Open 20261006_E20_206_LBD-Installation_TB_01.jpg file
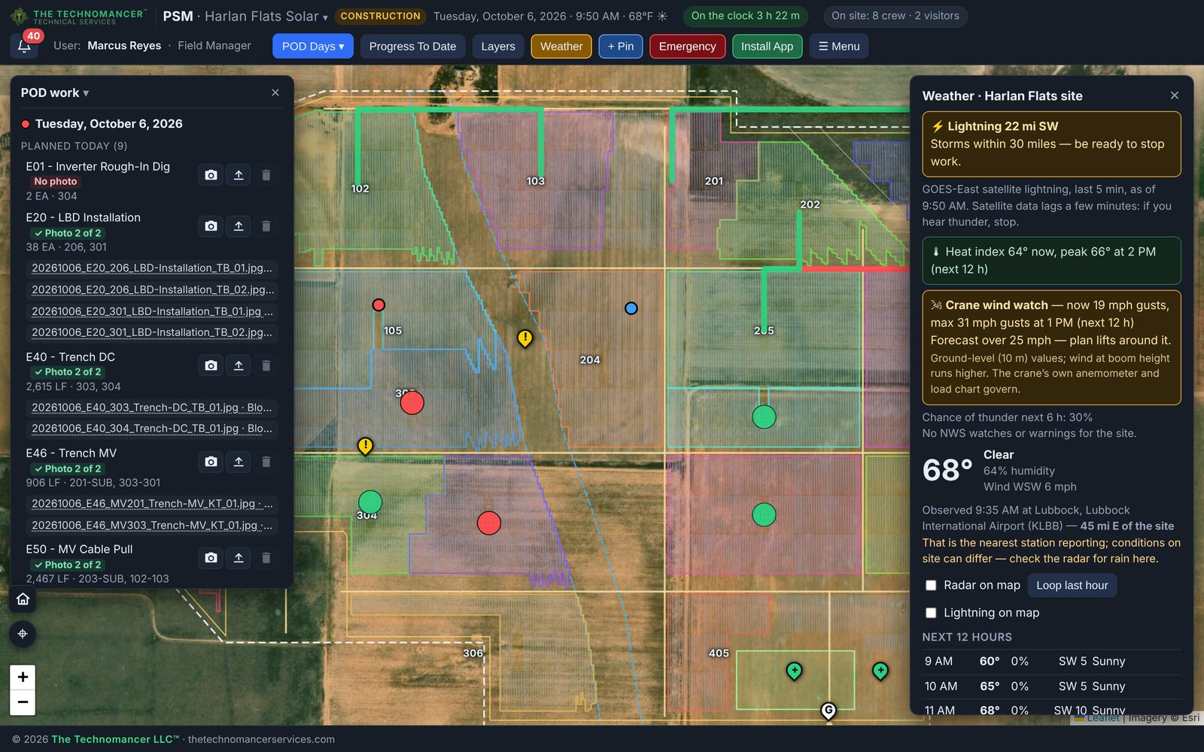Image resolution: width=1204 pixels, height=752 pixels. [152, 268]
